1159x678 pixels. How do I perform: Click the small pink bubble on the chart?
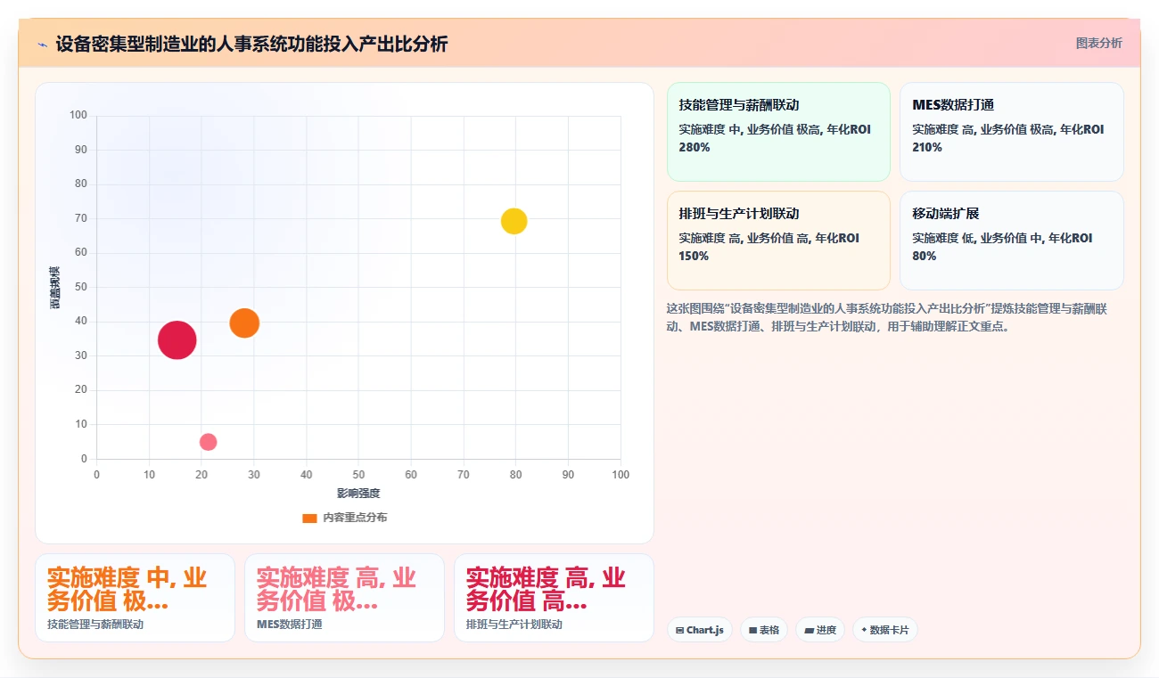coord(208,442)
